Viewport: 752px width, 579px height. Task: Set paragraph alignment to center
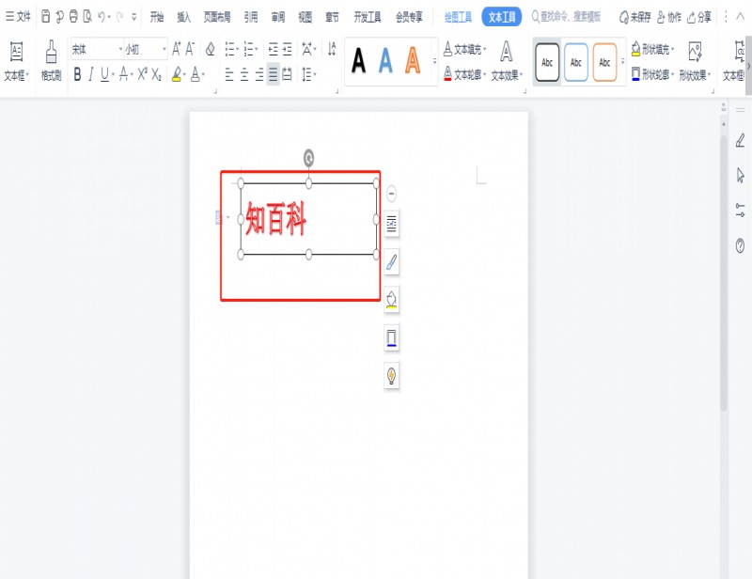click(244, 74)
